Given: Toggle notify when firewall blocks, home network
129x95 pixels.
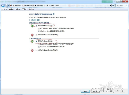Looking at the screenshot, I should pyautogui.click(x=39, y=31).
